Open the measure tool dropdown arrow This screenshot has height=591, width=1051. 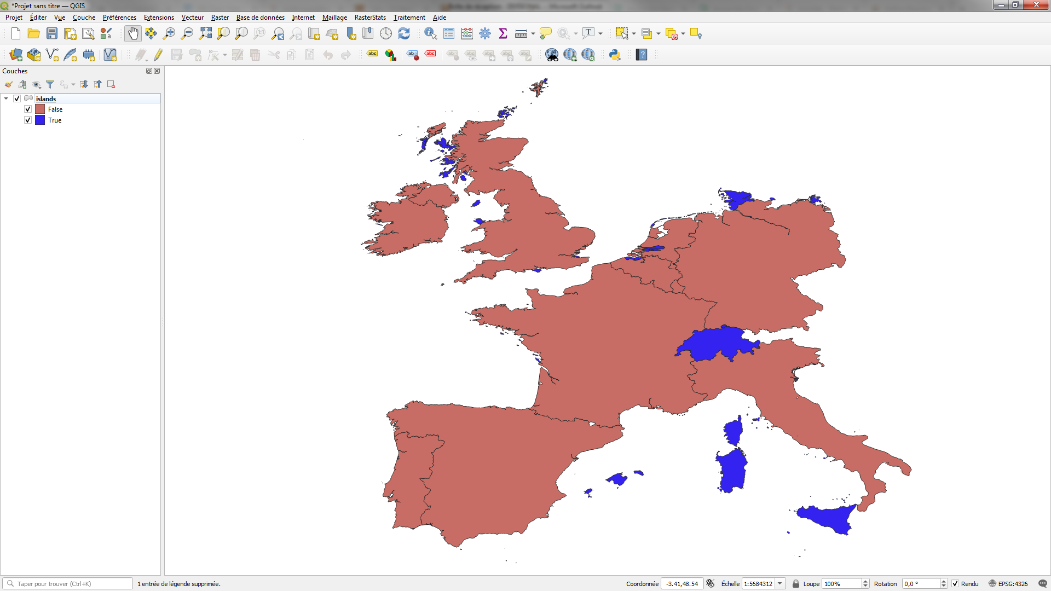coord(533,34)
